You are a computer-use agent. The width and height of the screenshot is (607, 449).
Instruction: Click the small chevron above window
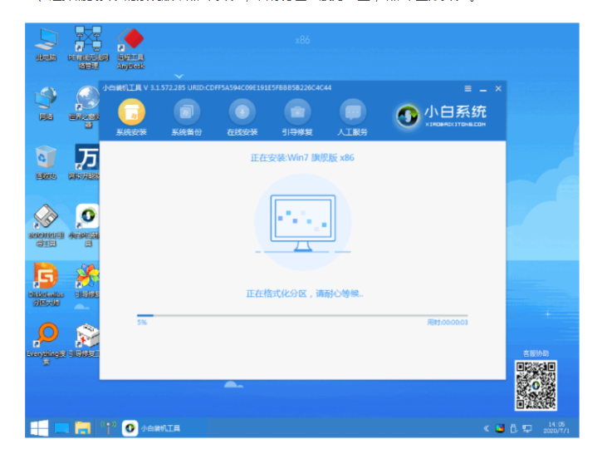(x=179, y=76)
